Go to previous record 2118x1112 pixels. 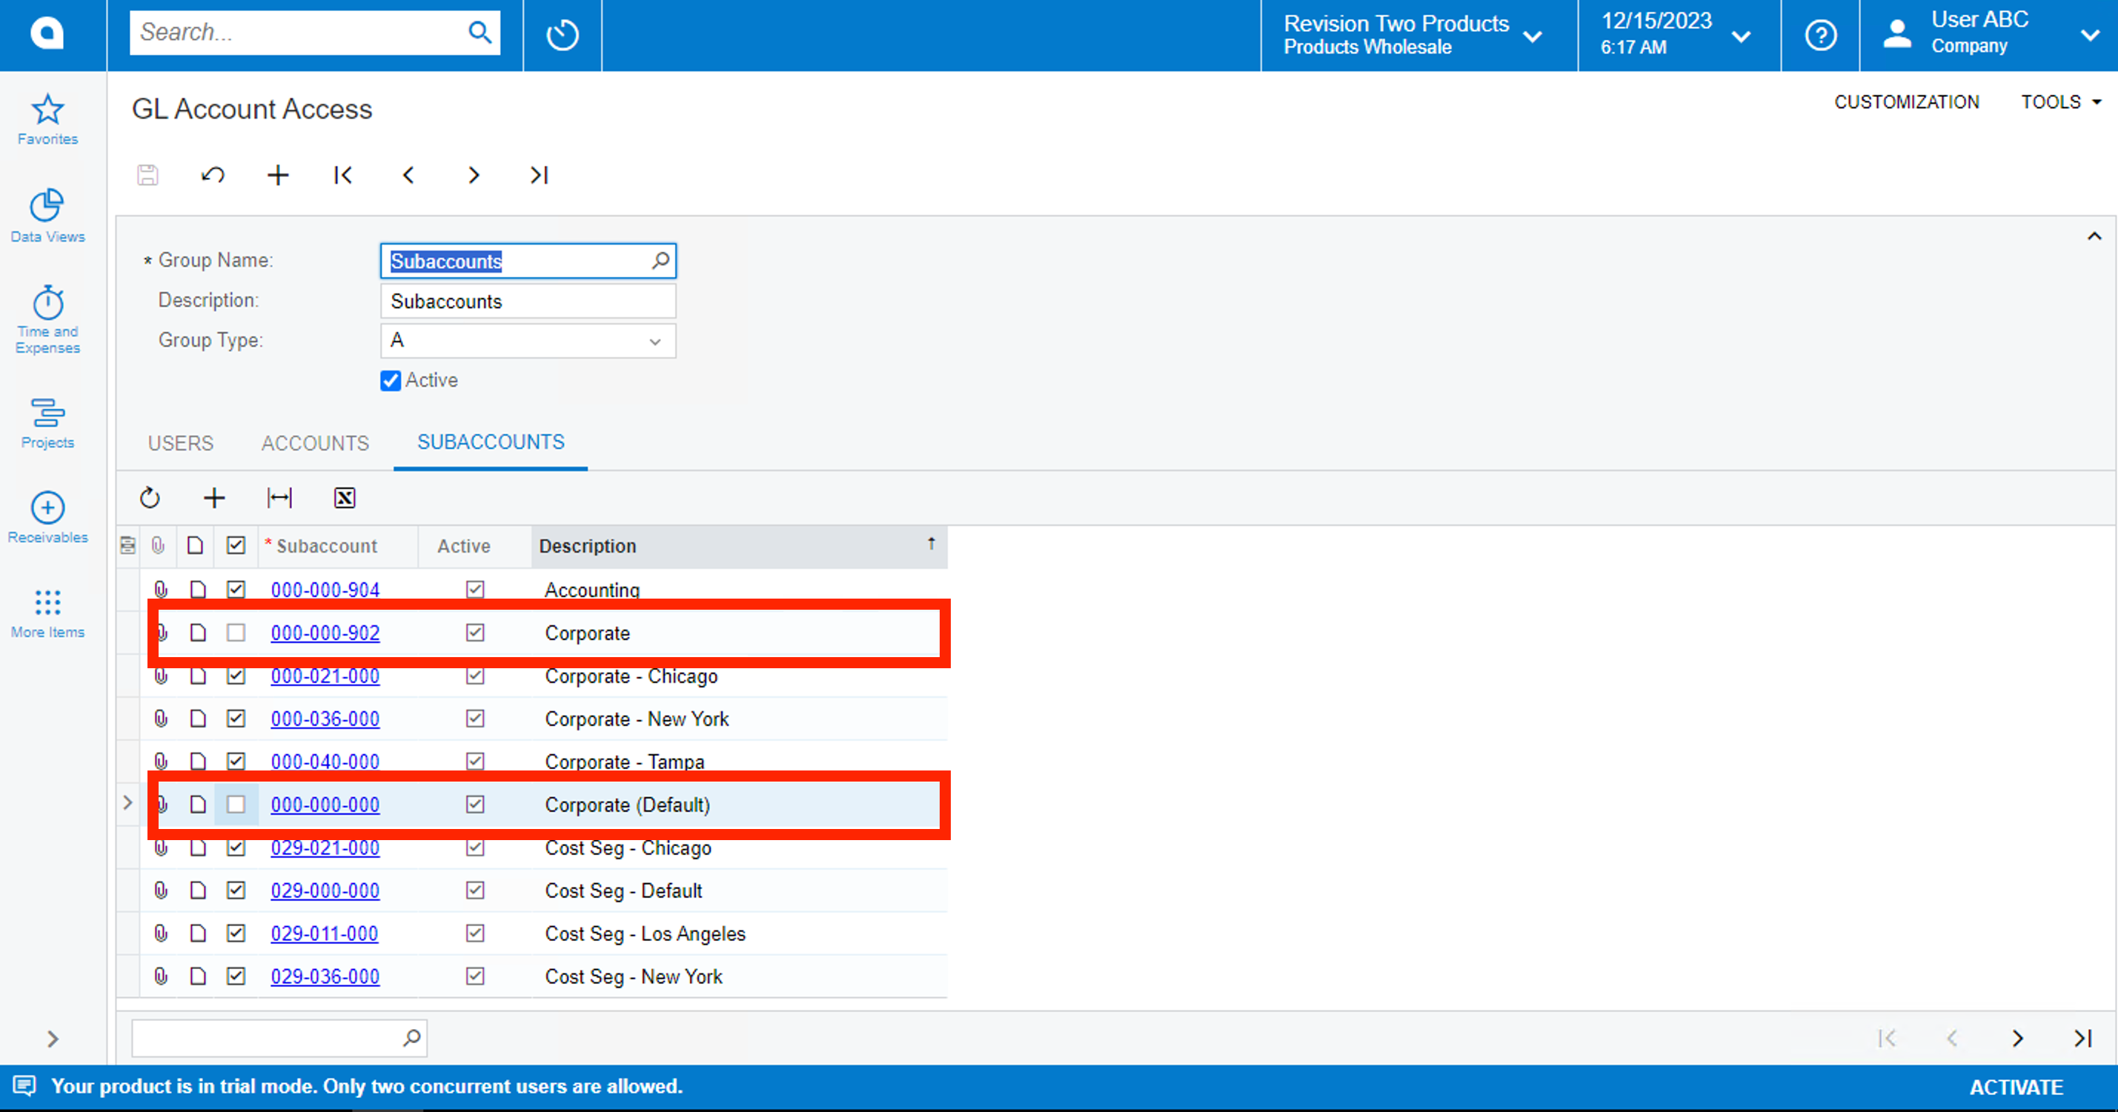tap(408, 174)
